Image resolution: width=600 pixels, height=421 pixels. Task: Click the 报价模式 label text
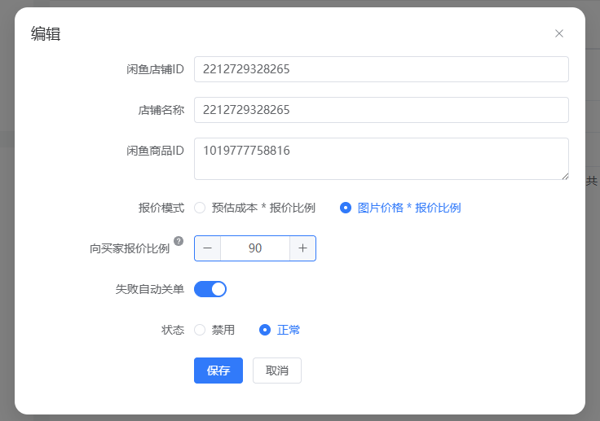pos(161,208)
